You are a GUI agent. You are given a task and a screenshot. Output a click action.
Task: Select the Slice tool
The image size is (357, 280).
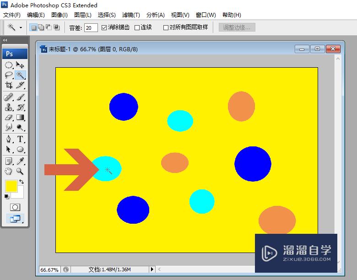point(20,85)
